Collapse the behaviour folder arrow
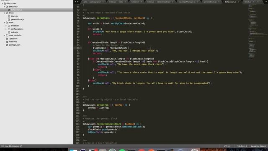Viewport: 268px width, 151px height. [4, 7]
